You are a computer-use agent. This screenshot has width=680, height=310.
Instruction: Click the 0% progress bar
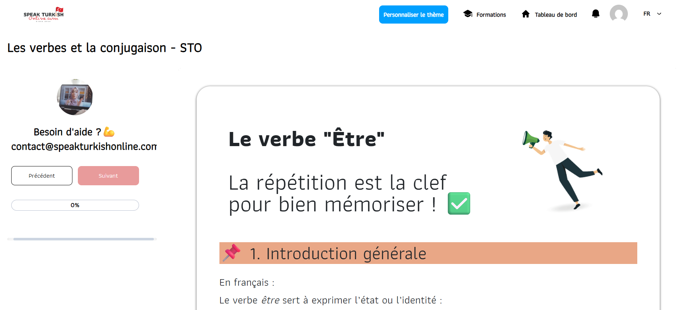tap(75, 205)
